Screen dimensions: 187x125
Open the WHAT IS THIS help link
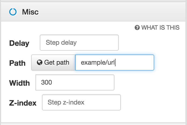click(160, 27)
